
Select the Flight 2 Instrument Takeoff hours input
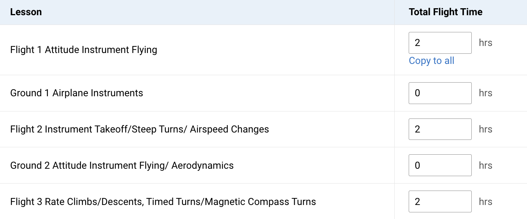click(440, 129)
